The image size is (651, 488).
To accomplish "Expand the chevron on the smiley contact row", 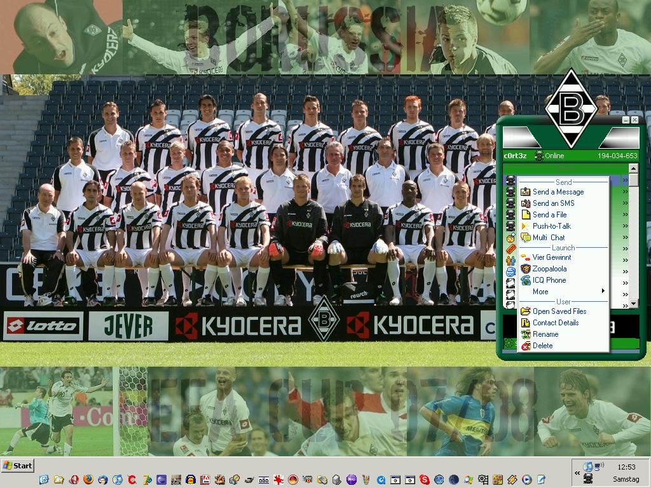I will [625, 238].
